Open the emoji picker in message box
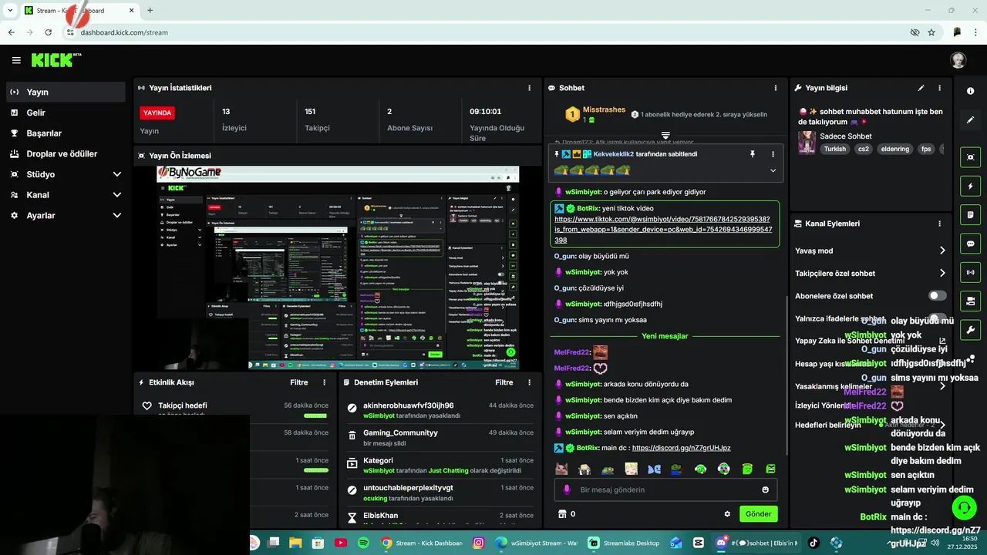The width and height of the screenshot is (987, 555). (765, 489)
